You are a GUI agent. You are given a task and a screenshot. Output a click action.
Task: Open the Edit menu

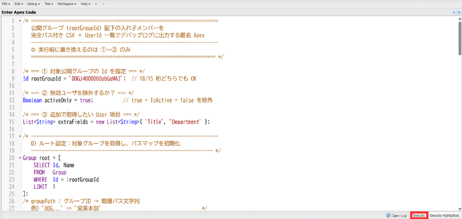click(x=18, y=4)
